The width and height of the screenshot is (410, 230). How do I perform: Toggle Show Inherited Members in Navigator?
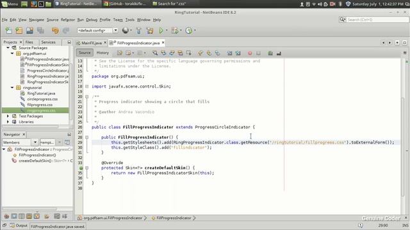click(x=7, y=217)
